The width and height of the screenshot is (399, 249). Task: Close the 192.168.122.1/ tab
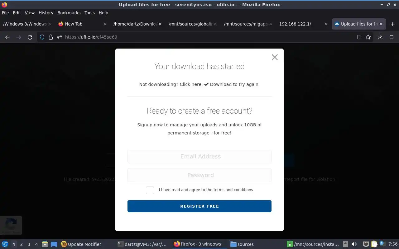[326, 24]
